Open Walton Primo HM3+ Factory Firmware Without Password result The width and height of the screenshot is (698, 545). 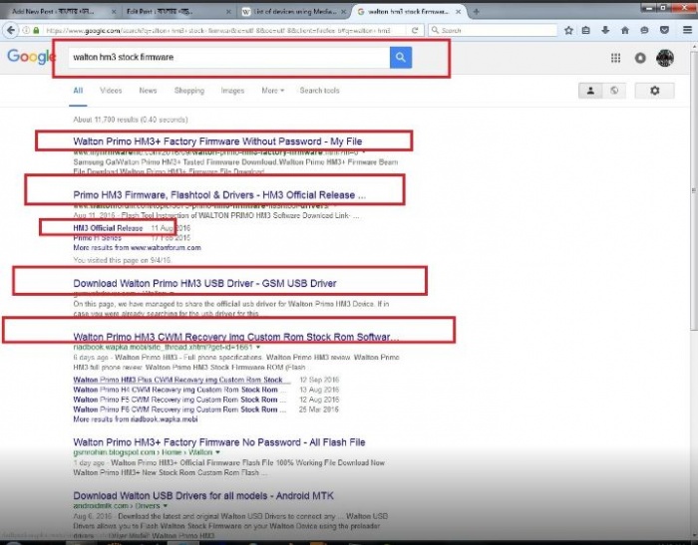[217, 141]
